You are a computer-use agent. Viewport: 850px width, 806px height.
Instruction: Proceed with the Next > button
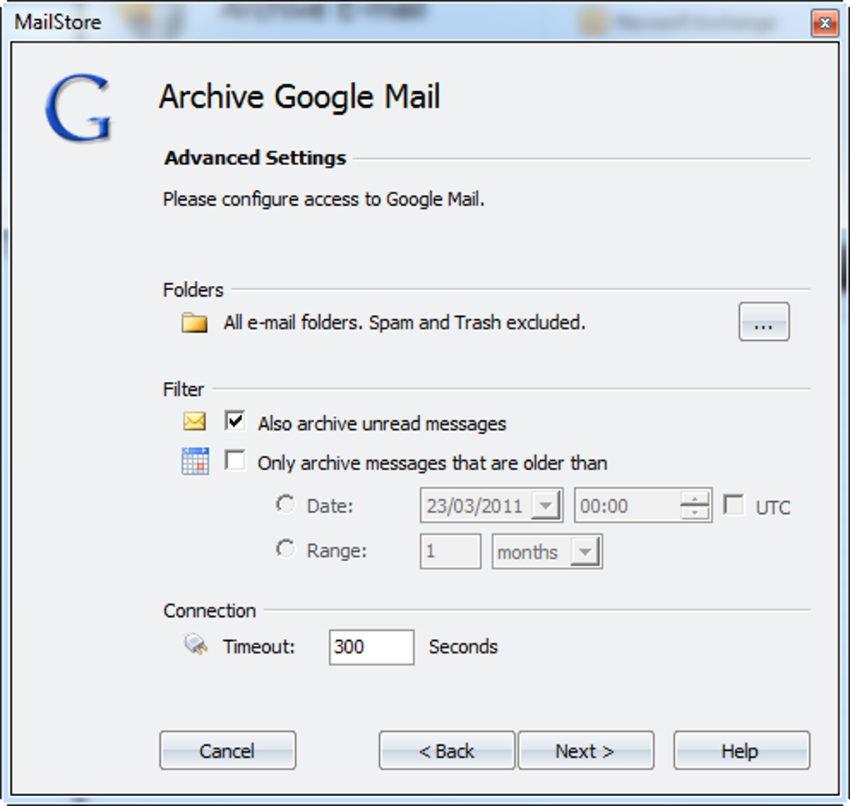(x=586, y=751)
